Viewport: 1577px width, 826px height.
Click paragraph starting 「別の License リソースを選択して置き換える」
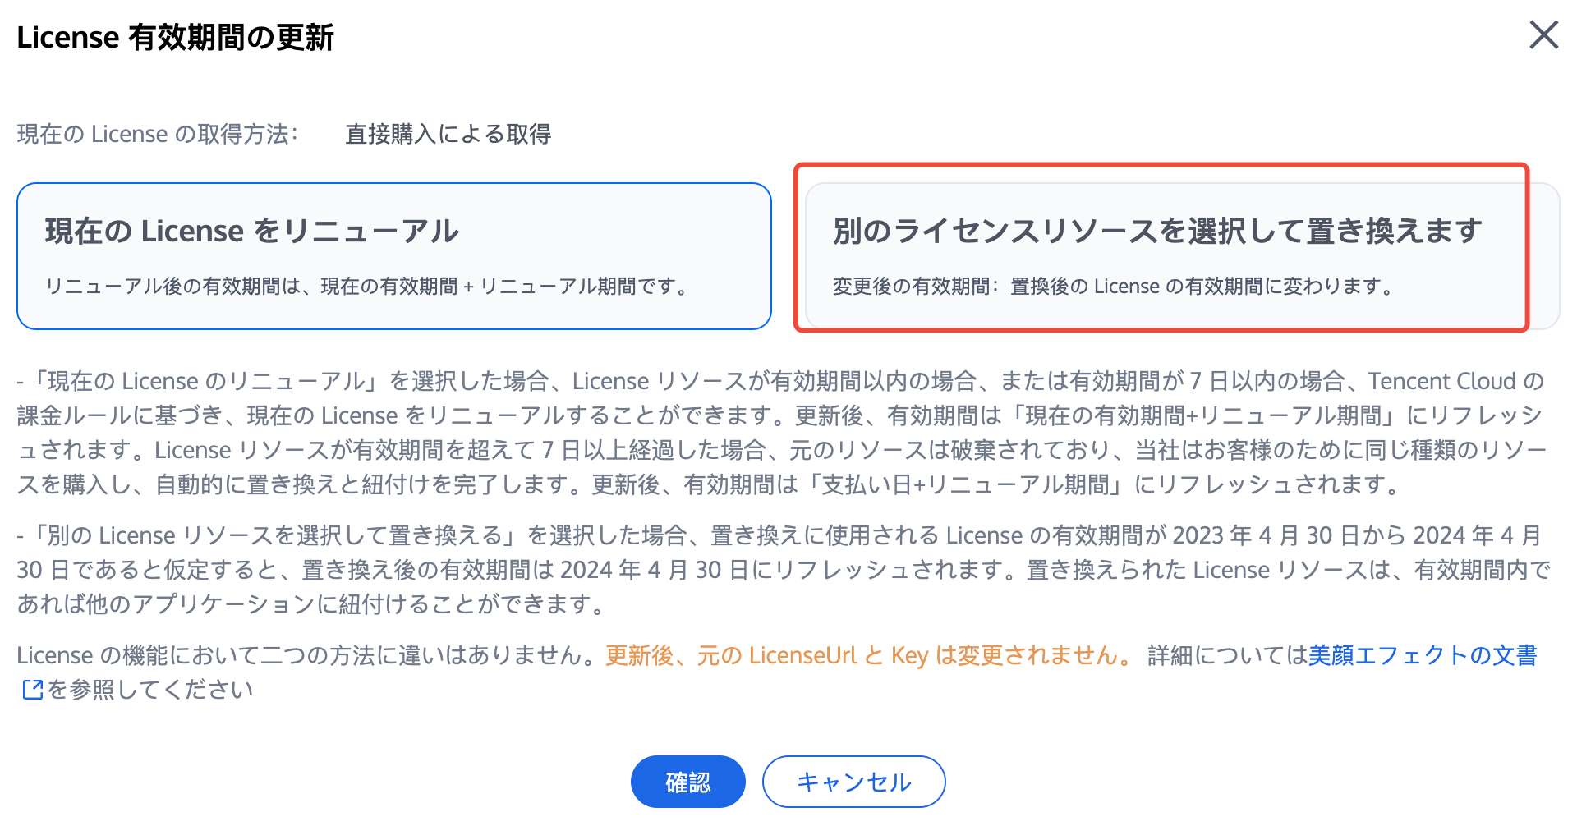click(x=783, y=570)
